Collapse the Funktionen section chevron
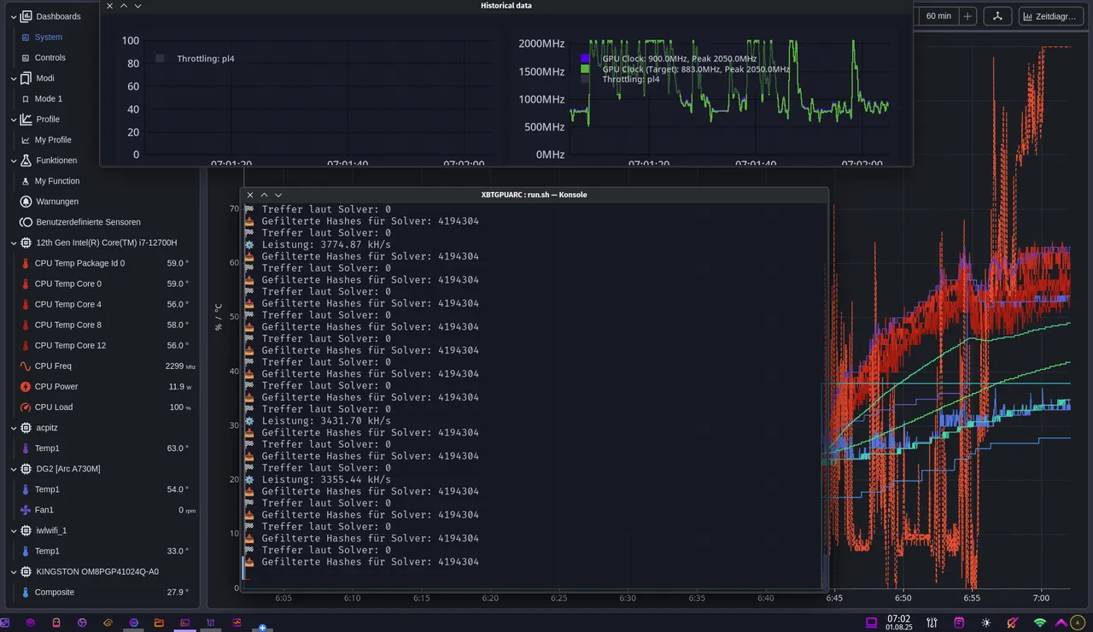Image resolution: width=1093 pixels, height=632 pixels. coord(13,161)
